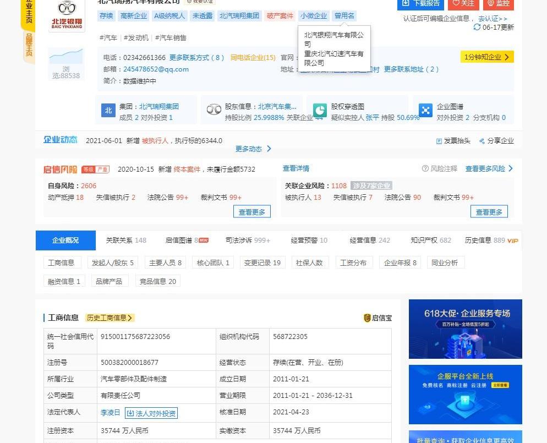547x443 pixels.
Task: Click the 关注 follow button
Action: tap(463, 3)
